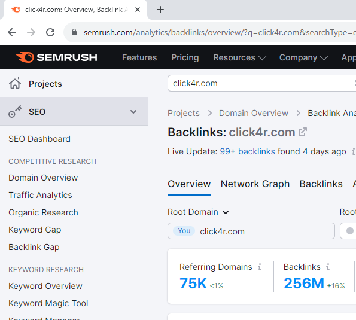Open Keyword Magic Tool in sidebar
The height and width of the screenshot is (320, 356).
[48, 303]
